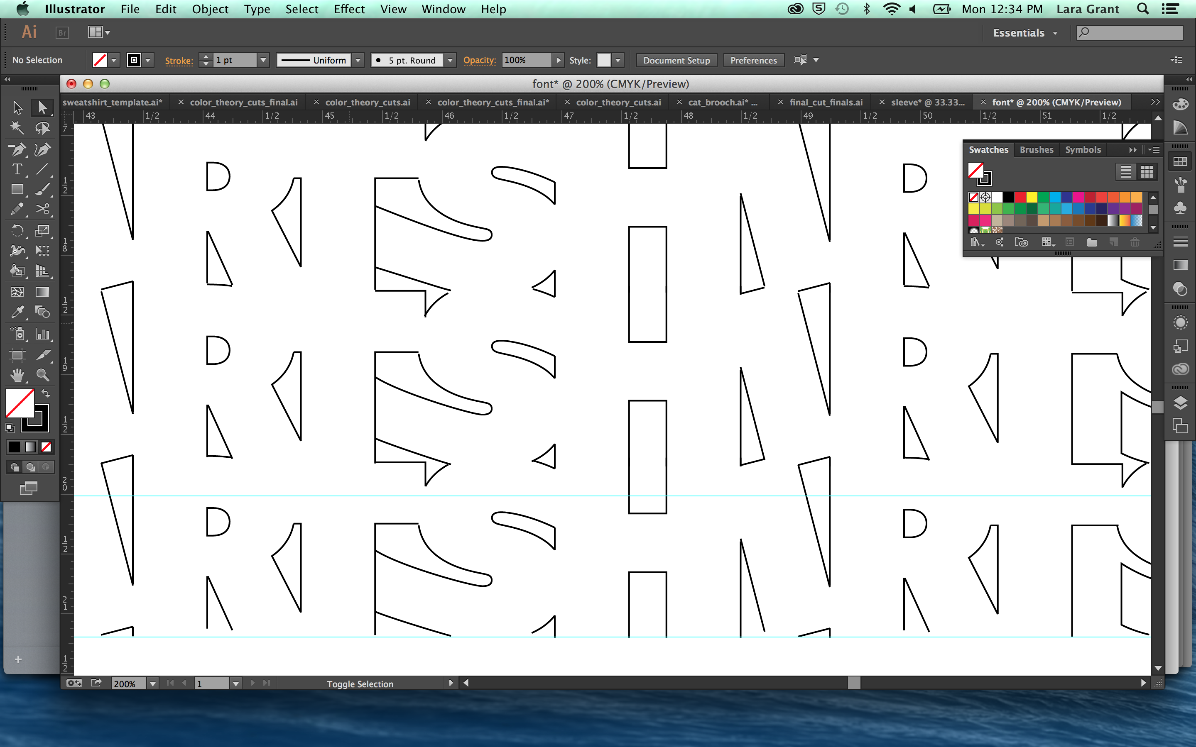Open the Arrange Documents button
This screenshot has height=747, width=1196.
point(99,33)
